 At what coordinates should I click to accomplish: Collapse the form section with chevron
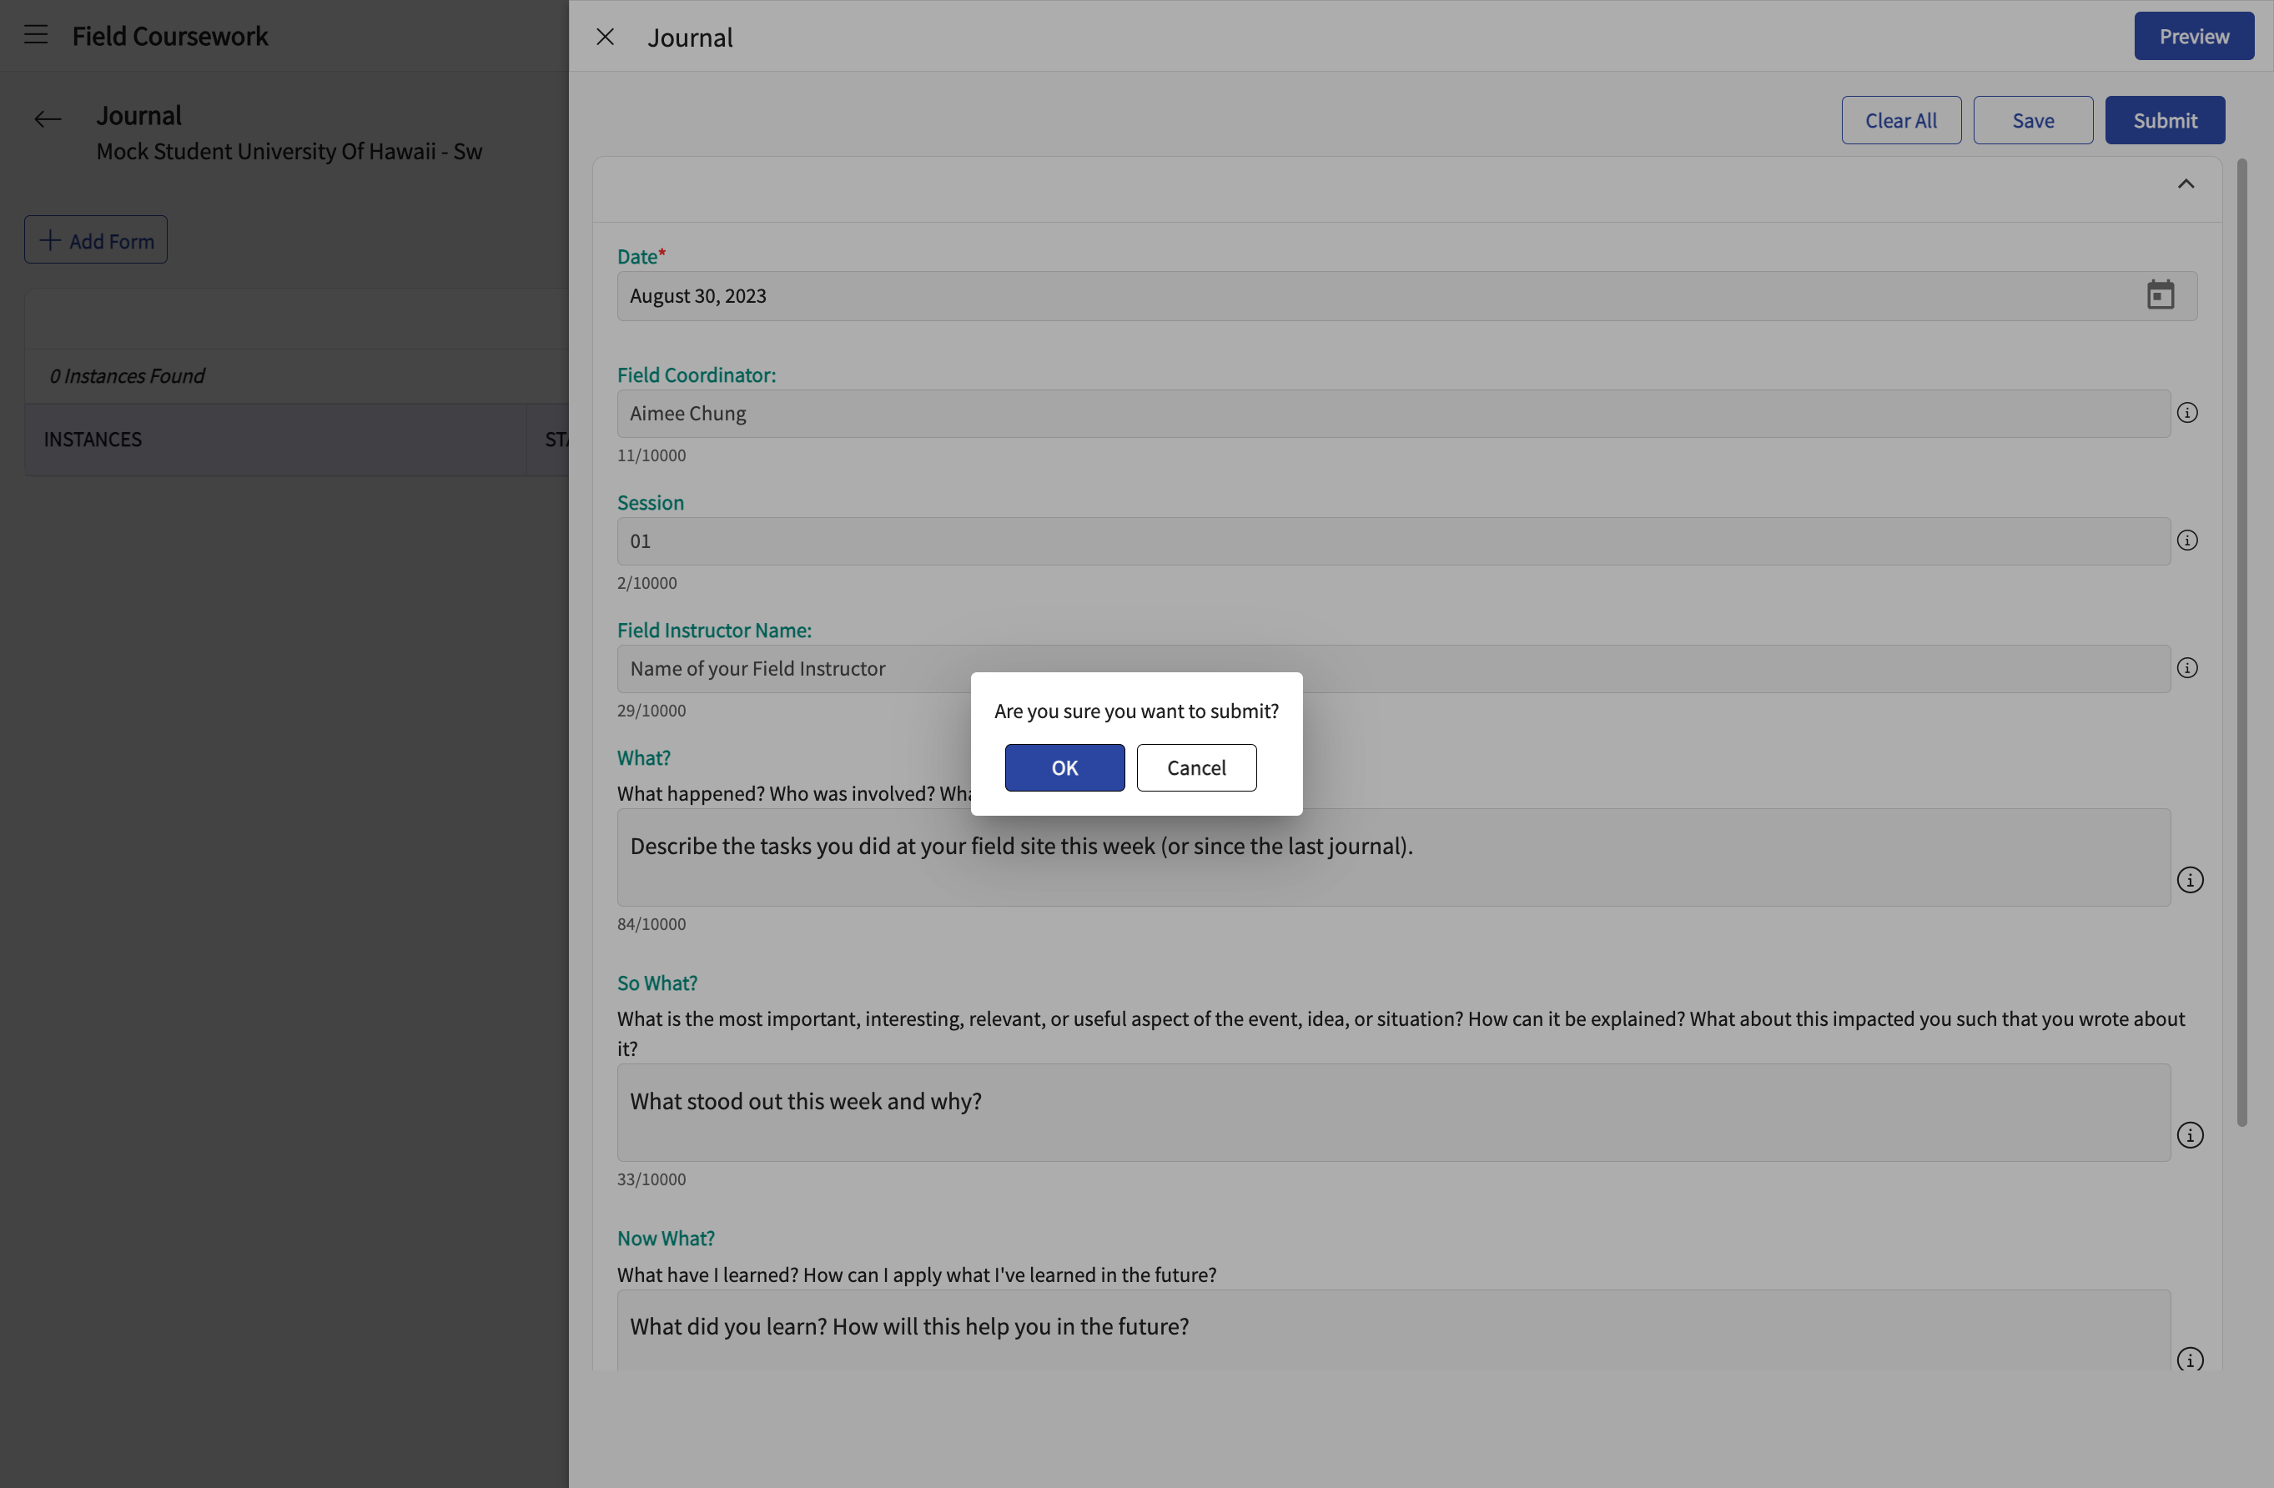pos(2185,184)
